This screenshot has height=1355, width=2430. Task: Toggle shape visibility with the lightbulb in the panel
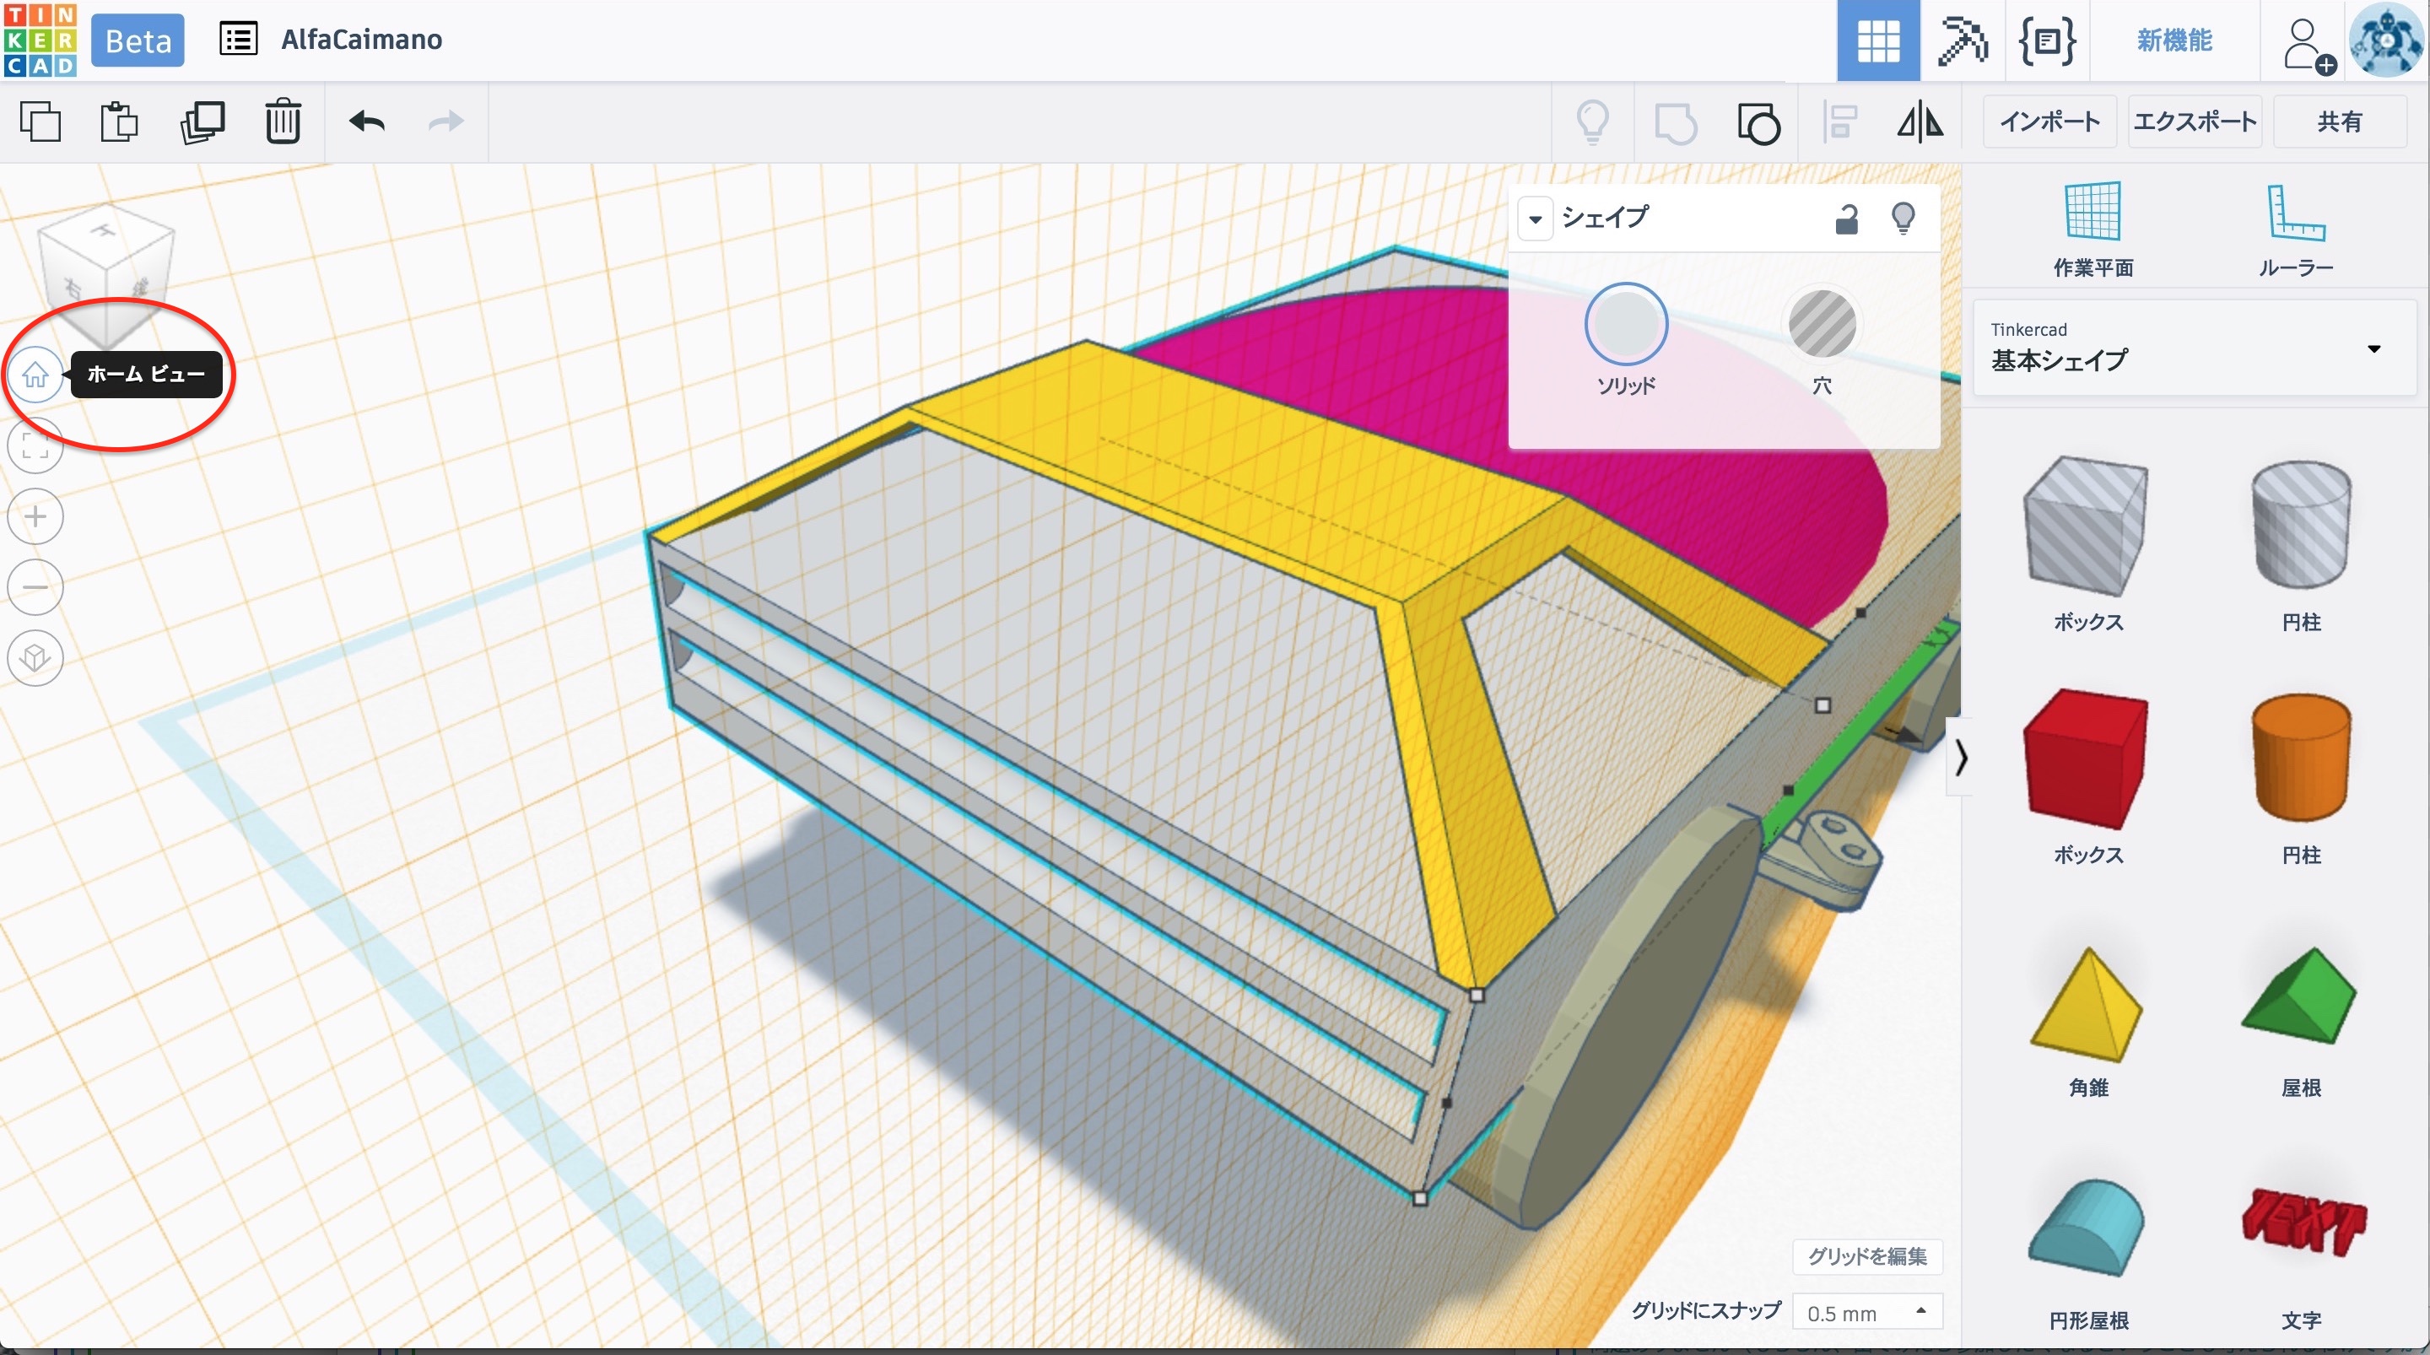coord(1903,219)
